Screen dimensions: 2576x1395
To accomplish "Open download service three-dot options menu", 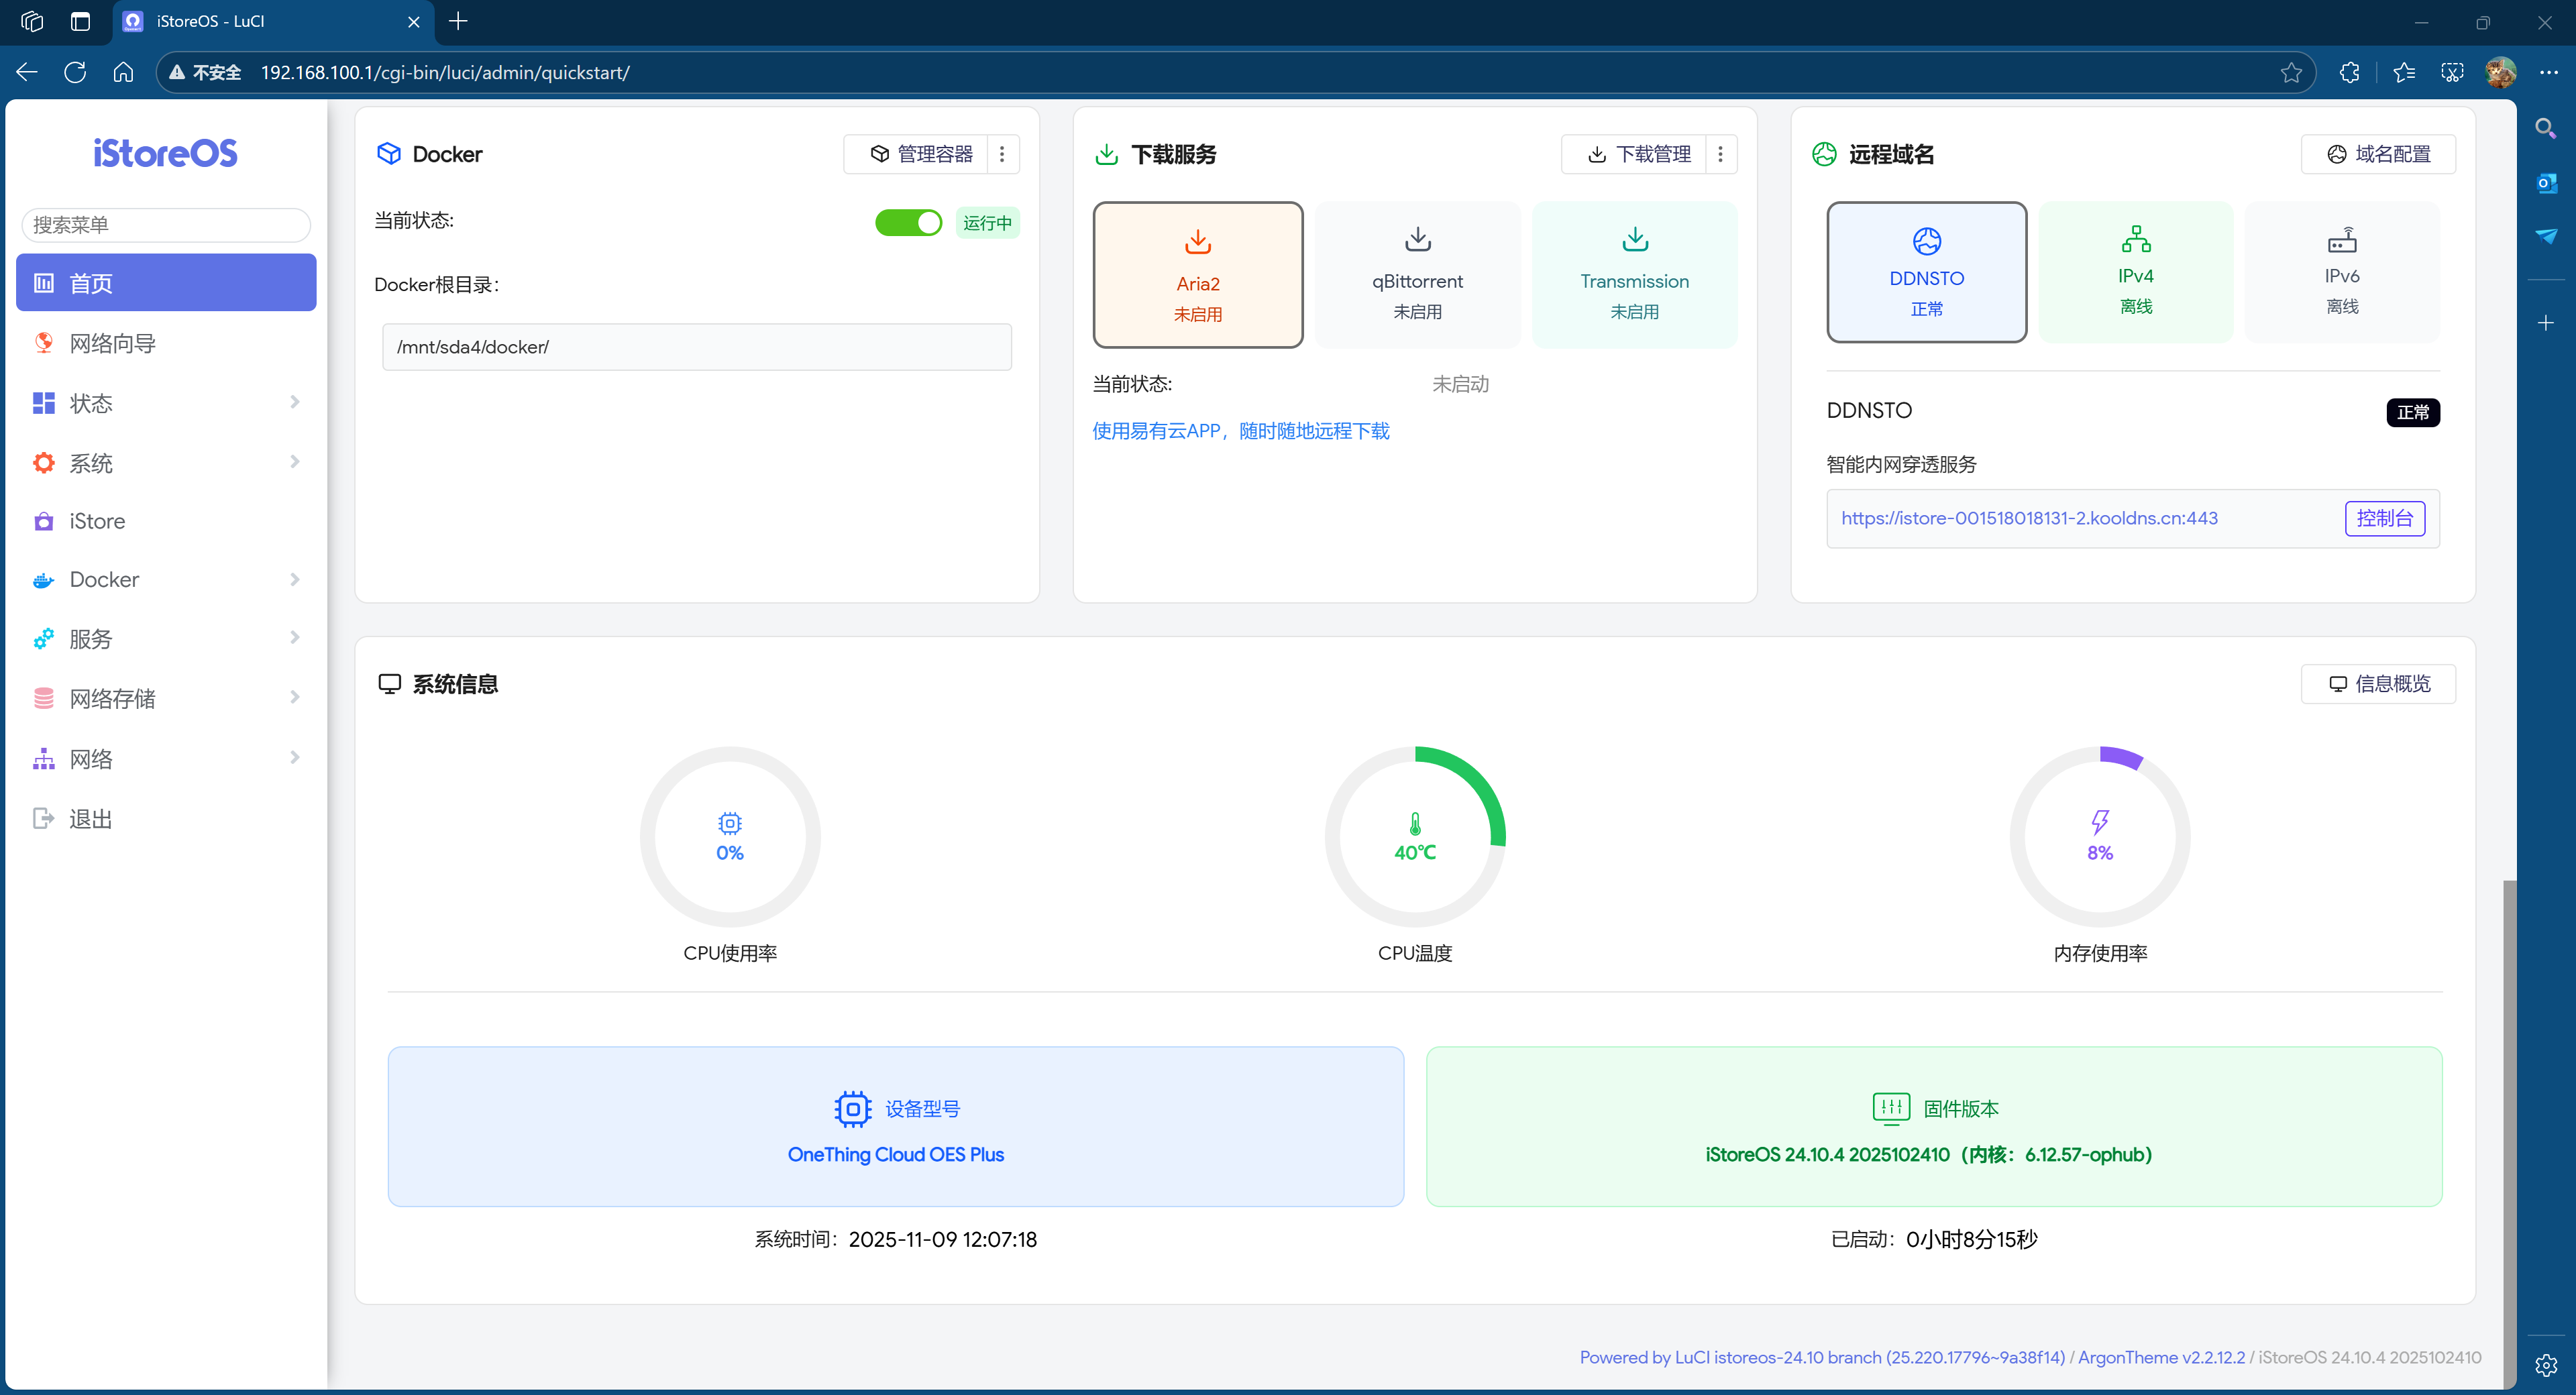I will (1720, 154).
